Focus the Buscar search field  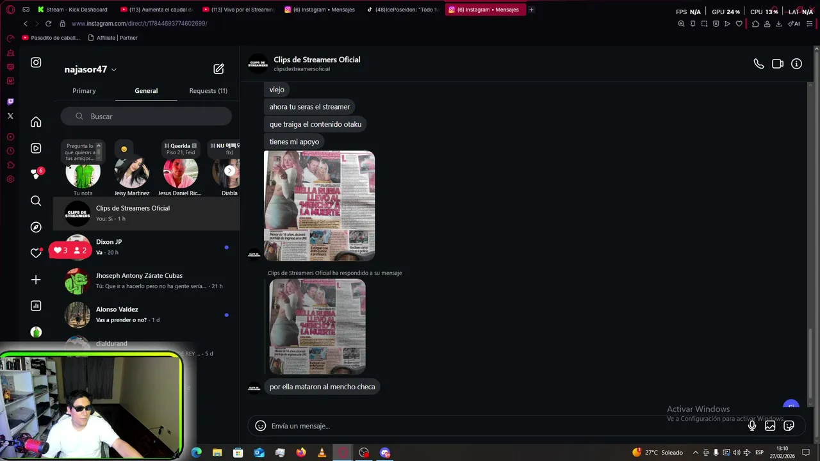coord(146,117)
